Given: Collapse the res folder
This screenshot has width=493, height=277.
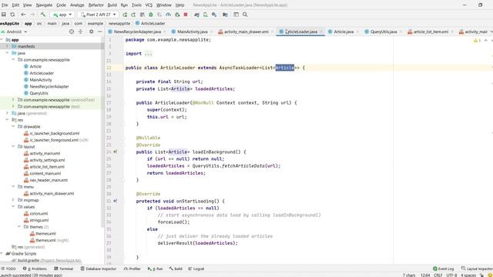Looking at the screenshot, I should click(7, 120).
